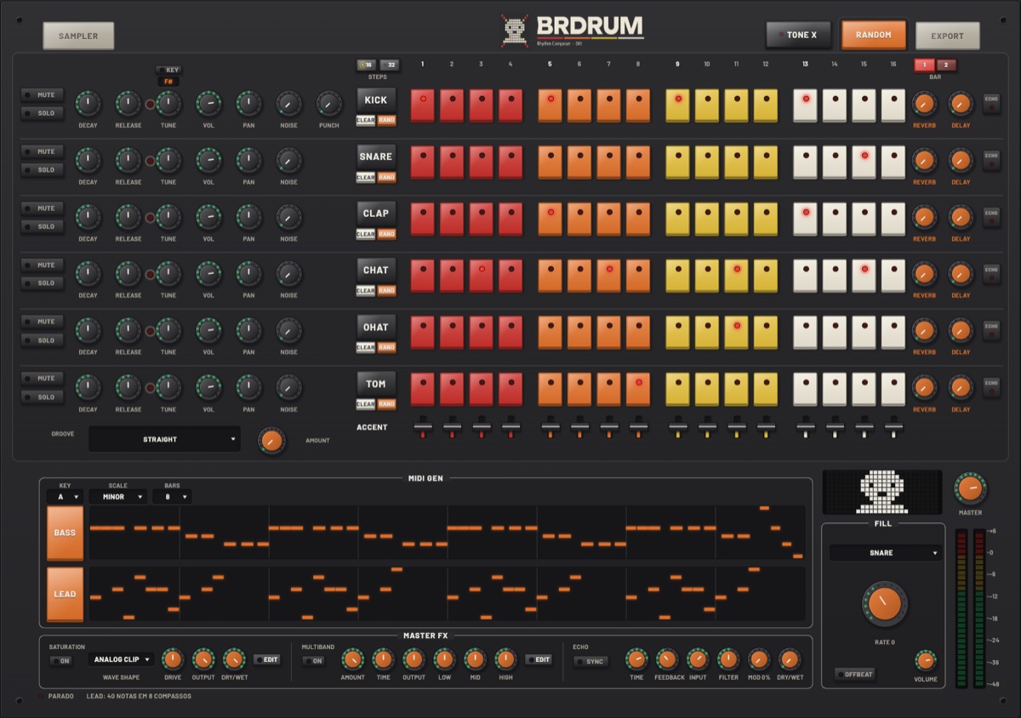Click the RANDOM button
This screenshot has height=718, width=1021.
click(874, 35)
